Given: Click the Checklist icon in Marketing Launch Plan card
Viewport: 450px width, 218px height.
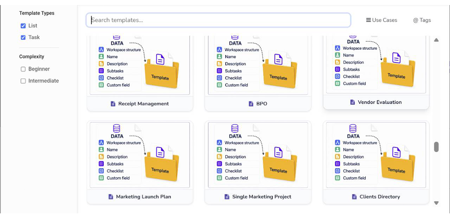Looking at the screenshot, I should (x=101, y=171).
